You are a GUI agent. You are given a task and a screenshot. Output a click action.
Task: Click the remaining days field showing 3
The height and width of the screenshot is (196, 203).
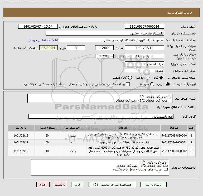coord(76,48)
